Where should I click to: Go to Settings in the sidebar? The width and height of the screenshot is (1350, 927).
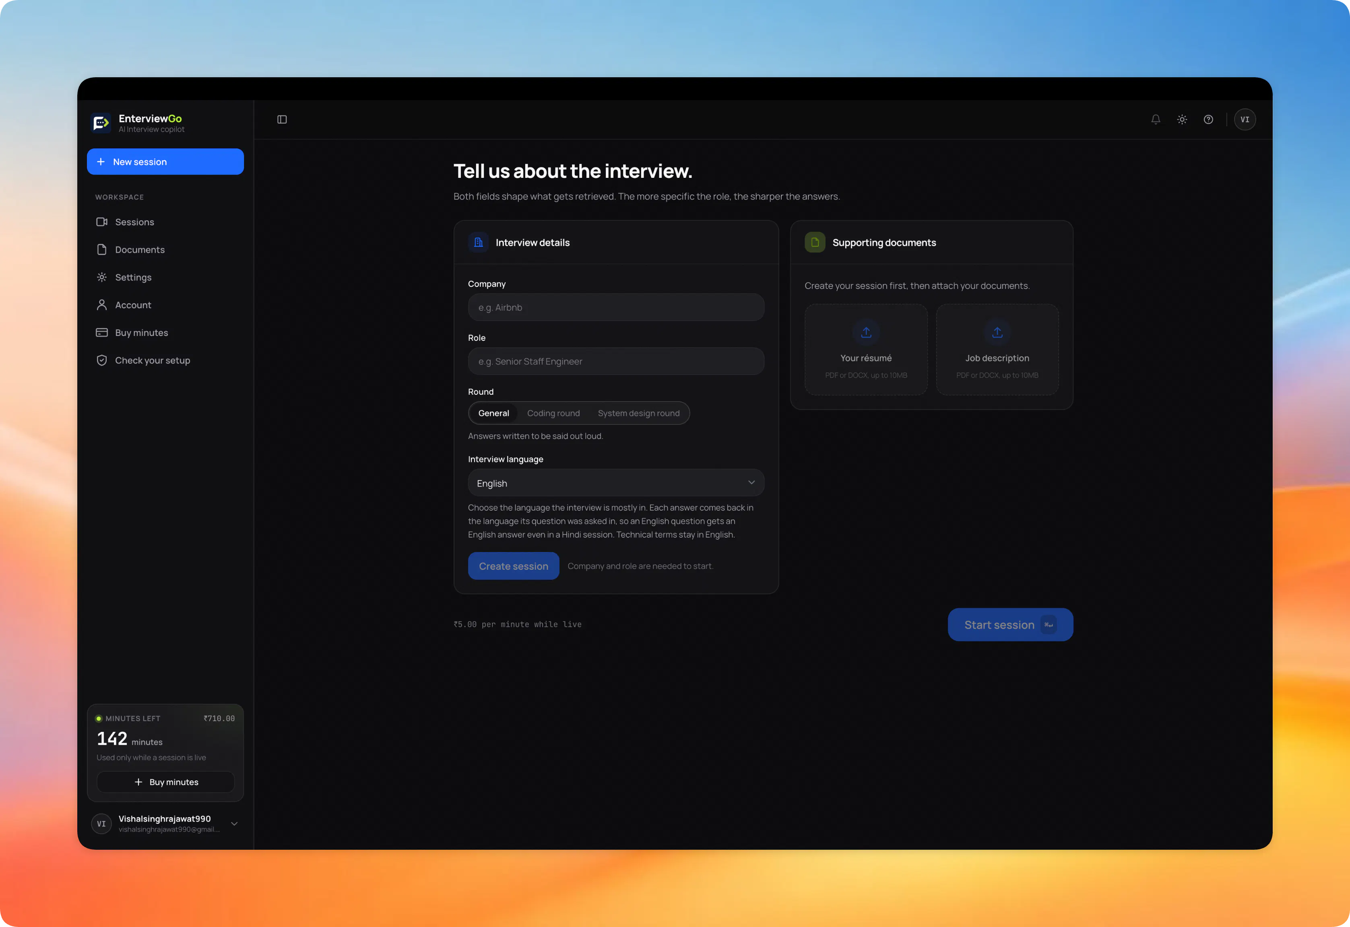click(x=165, y=277)
